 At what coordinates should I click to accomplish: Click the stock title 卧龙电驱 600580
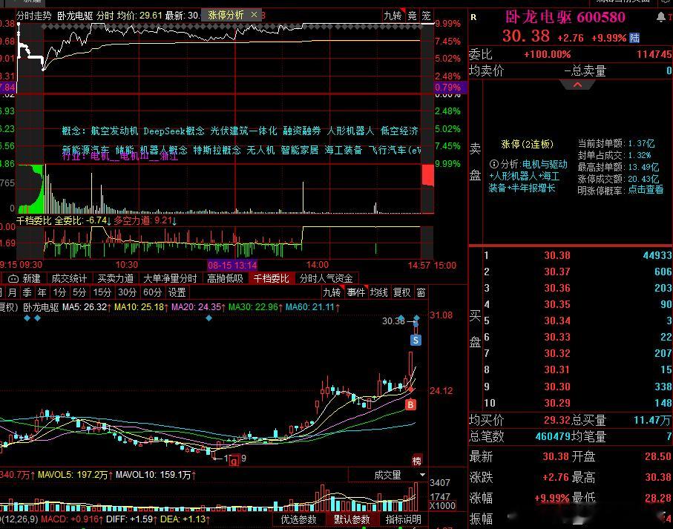click(x=565, y=17)
